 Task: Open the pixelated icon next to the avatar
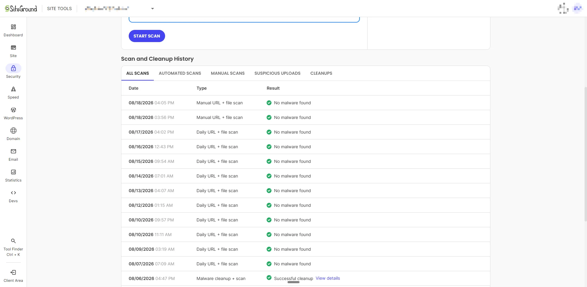(563, 8)
